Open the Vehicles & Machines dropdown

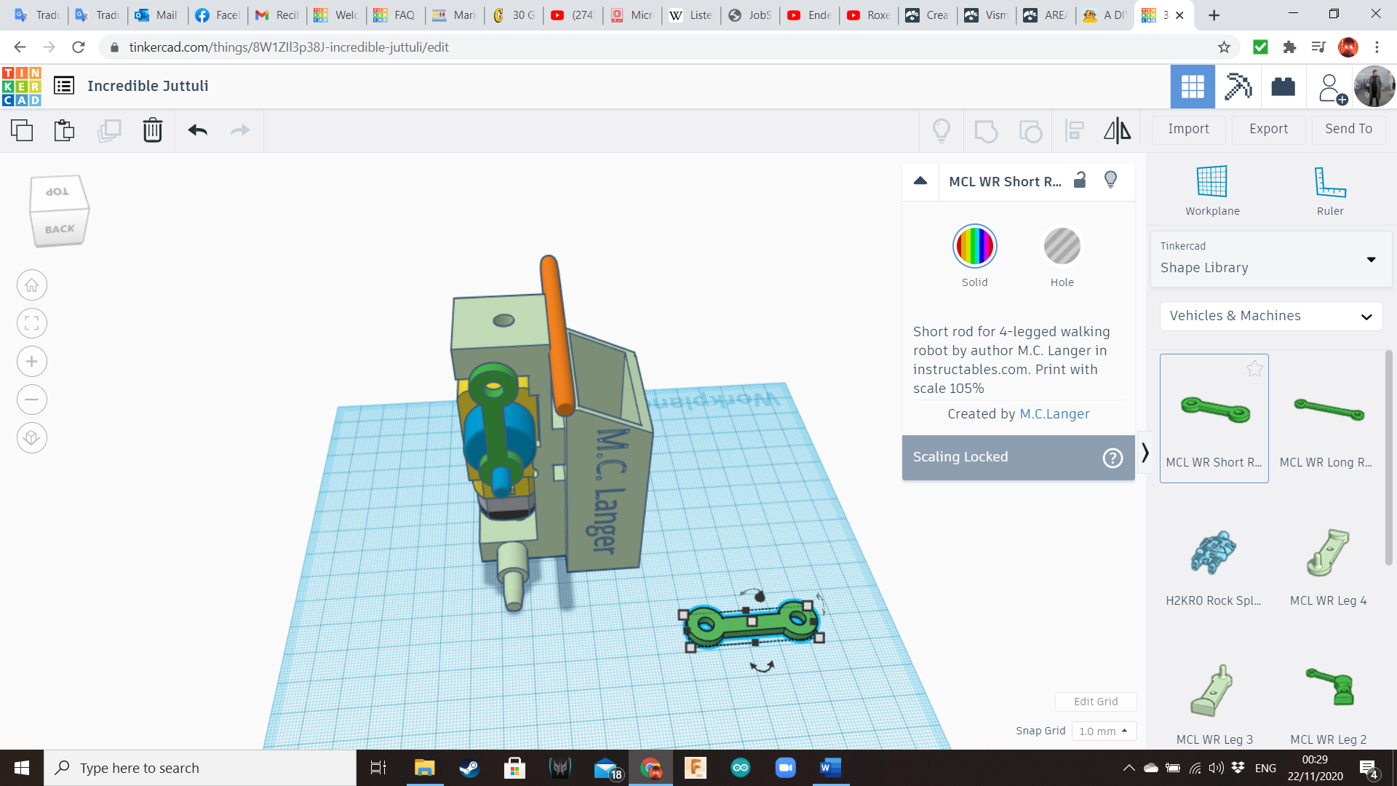pos(1270,316)
